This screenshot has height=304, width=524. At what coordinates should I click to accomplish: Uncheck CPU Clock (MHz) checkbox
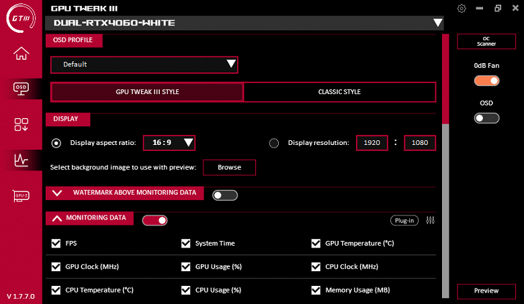click(x=316, y=266)
